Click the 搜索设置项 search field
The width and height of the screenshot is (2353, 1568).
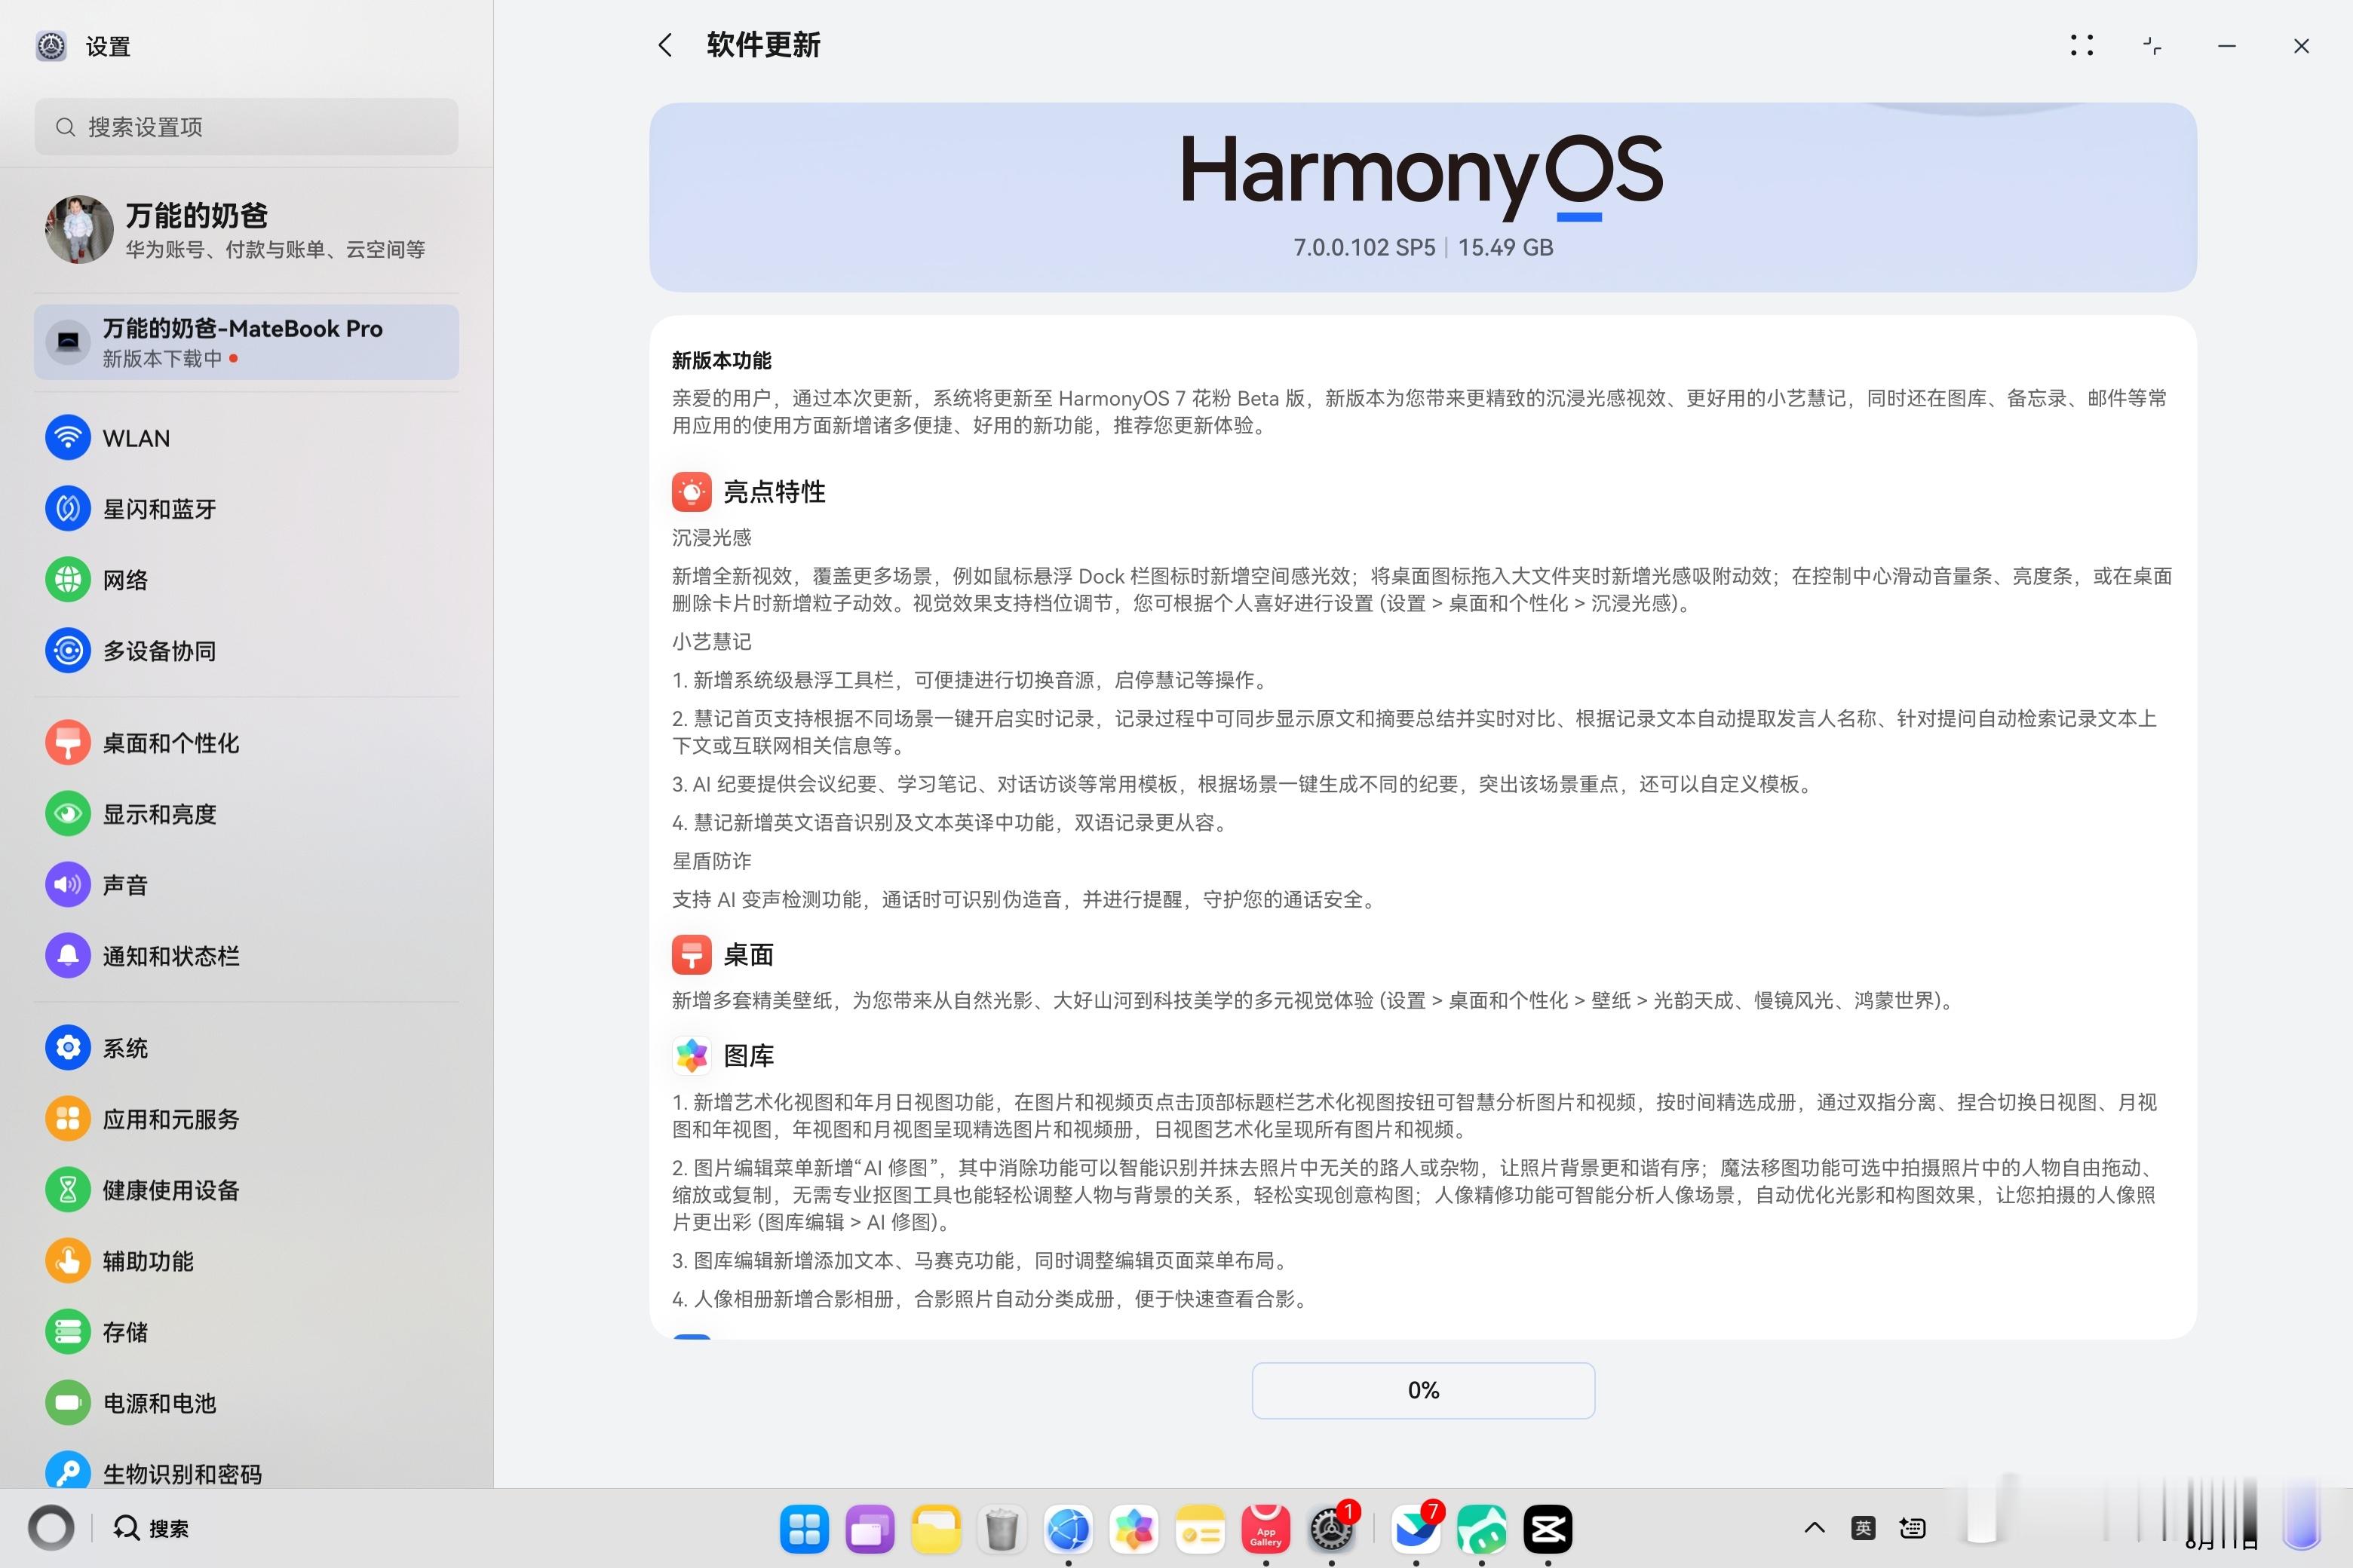click(246, 127)
